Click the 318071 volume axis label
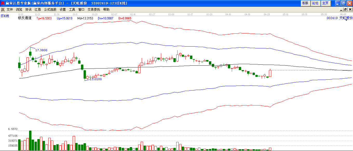Image resolution: width=353 pixels, height=151 pixels. 13,141
